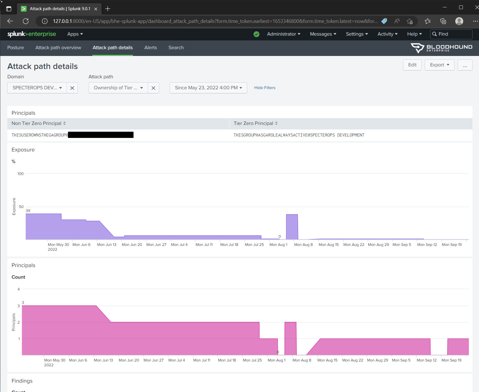Open the Alerts tab
Image resolution: width=479 pixels, height=392 pixels.
(151, 48)
